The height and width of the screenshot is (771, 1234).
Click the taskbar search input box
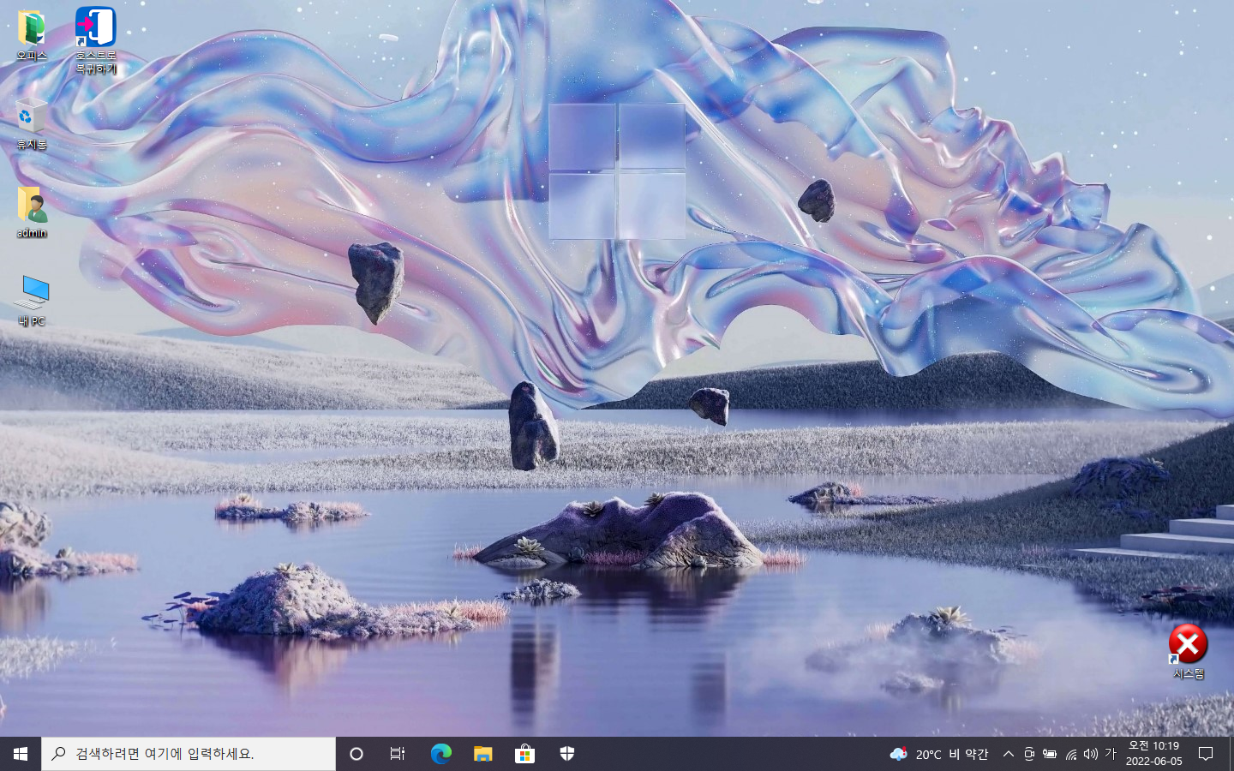189,754
